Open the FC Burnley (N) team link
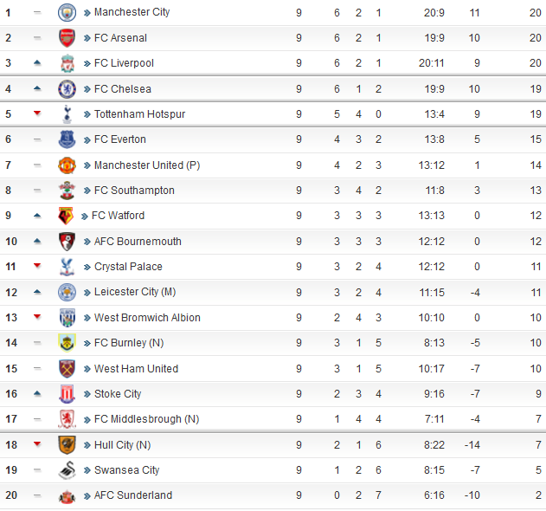Viewport: 546px width, 511px height. pyautogui.click(x=134, y=343)
